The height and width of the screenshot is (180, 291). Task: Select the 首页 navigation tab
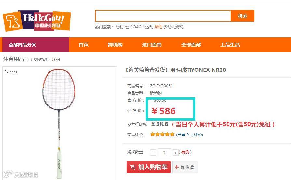pyautogui.click(x=84, y=45)
